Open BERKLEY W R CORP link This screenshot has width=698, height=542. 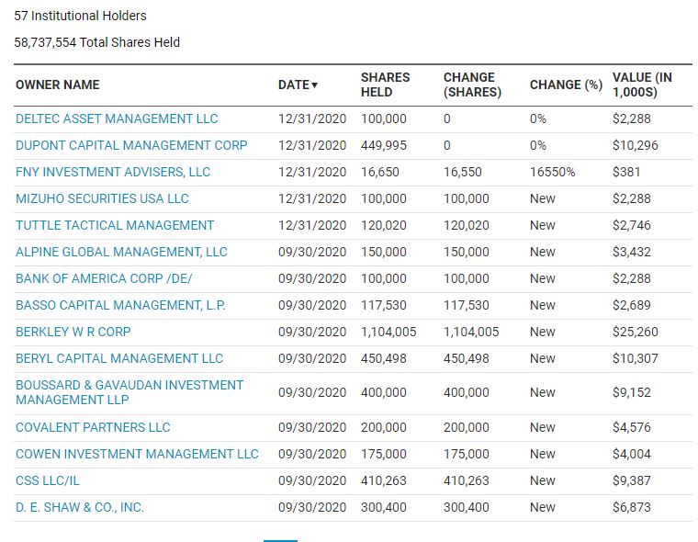click(x=73, y=333)
